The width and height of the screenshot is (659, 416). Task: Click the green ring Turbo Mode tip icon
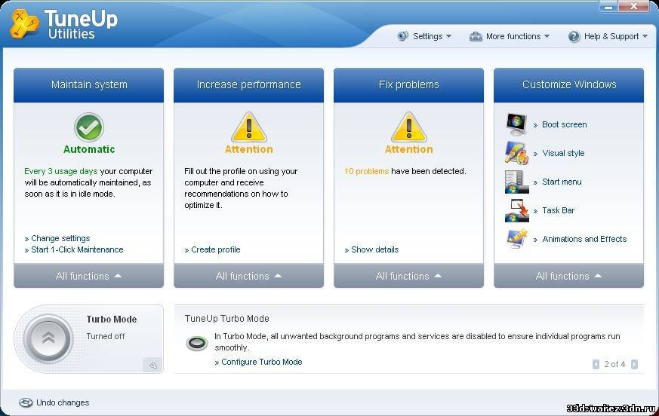point(197,344)
